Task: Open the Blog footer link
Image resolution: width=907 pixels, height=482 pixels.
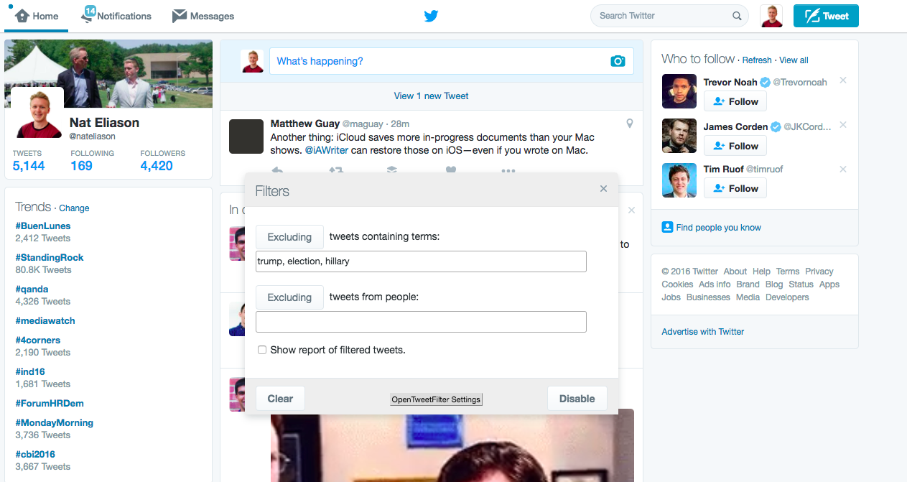Action: tap(774, 284)
